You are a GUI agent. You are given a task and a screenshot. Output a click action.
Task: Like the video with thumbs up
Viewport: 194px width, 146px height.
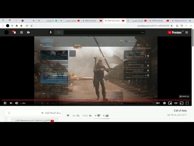pyautogui.click(x=107, y=116)
